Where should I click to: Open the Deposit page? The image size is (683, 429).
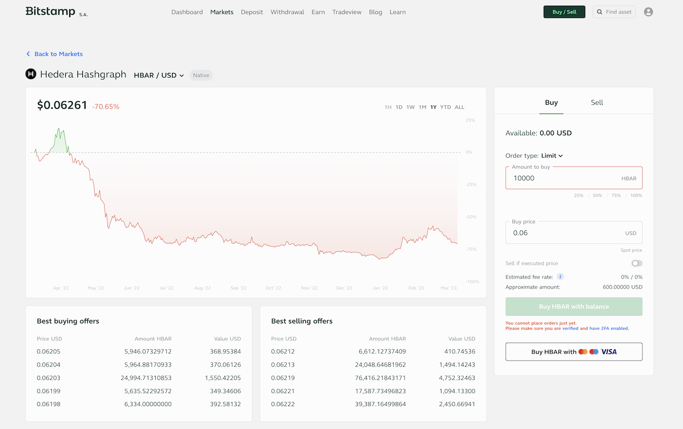pyautogui.click(x=252, y=12)
